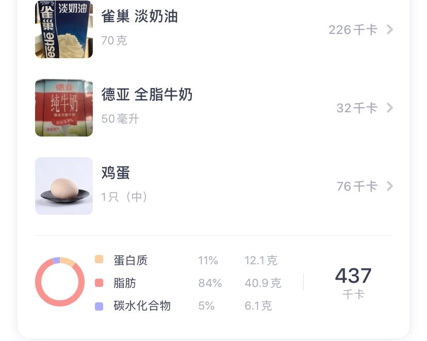The width and height of the screenshot is (427, 341).
Task: Select the egg photo thumbnail
Action: tap(64, 186)
